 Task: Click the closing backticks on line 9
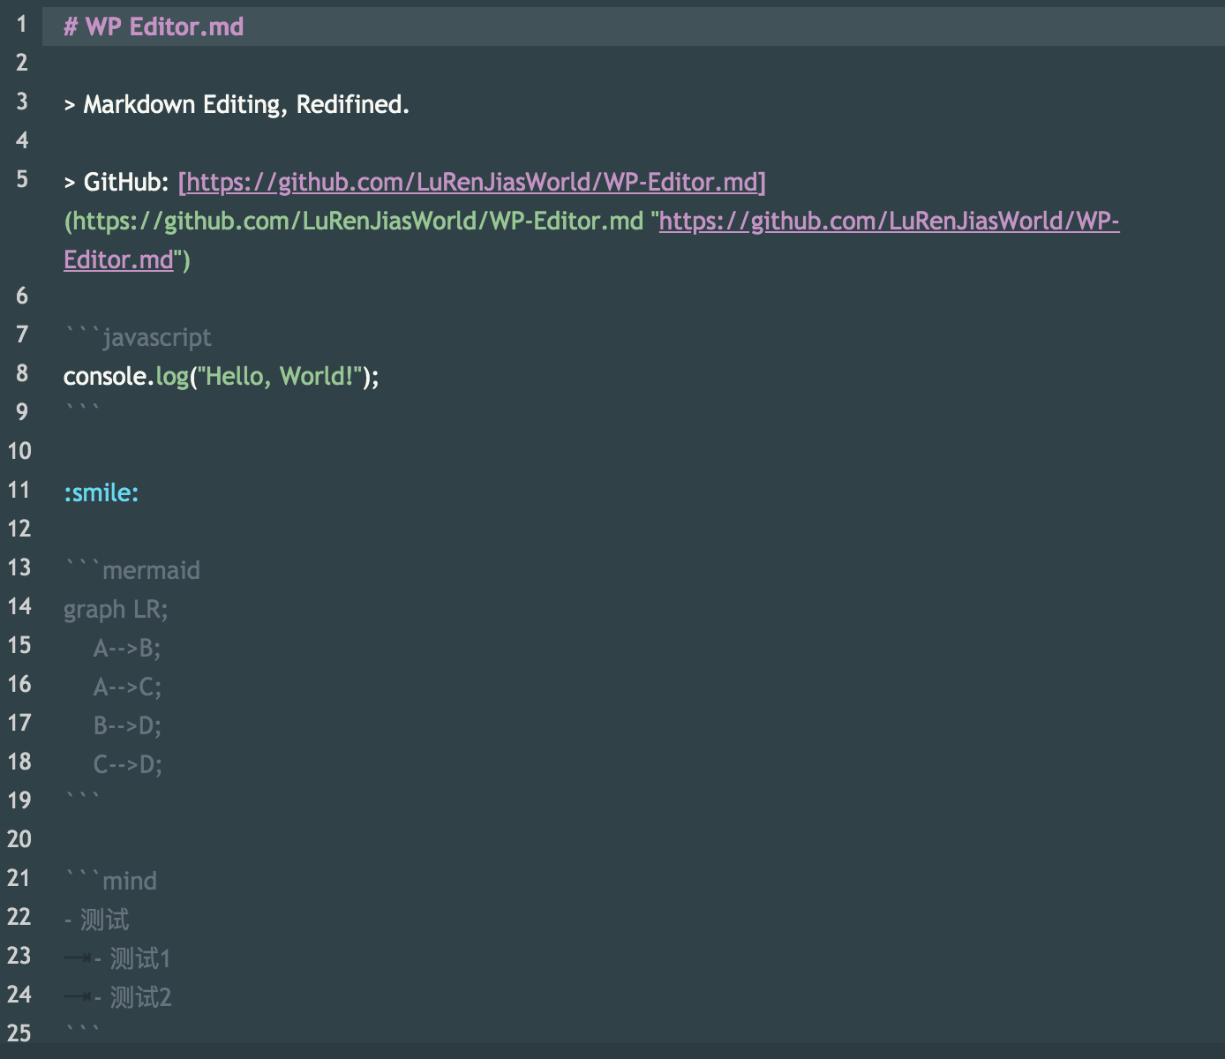[82, 409]
